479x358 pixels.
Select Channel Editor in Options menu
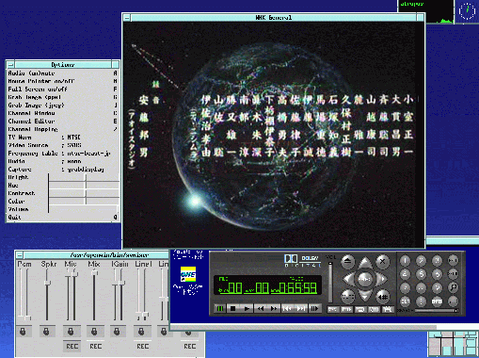click(x=63, y=122)
